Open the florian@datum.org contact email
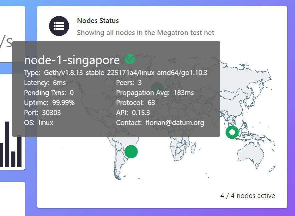 (175, 123)
